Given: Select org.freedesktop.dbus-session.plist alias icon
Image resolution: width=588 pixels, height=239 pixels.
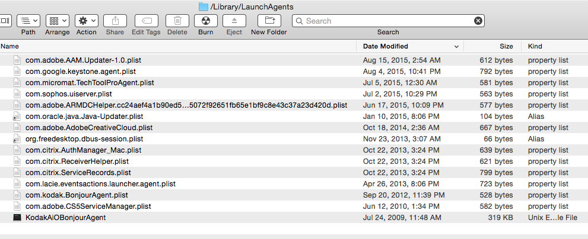Looking at the screenshot, I should point(17,139).
